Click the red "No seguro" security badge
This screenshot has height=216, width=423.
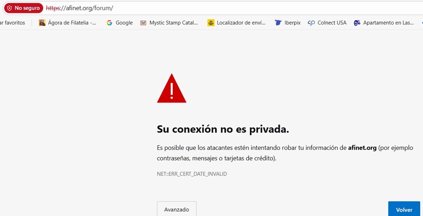click(23, 8)
